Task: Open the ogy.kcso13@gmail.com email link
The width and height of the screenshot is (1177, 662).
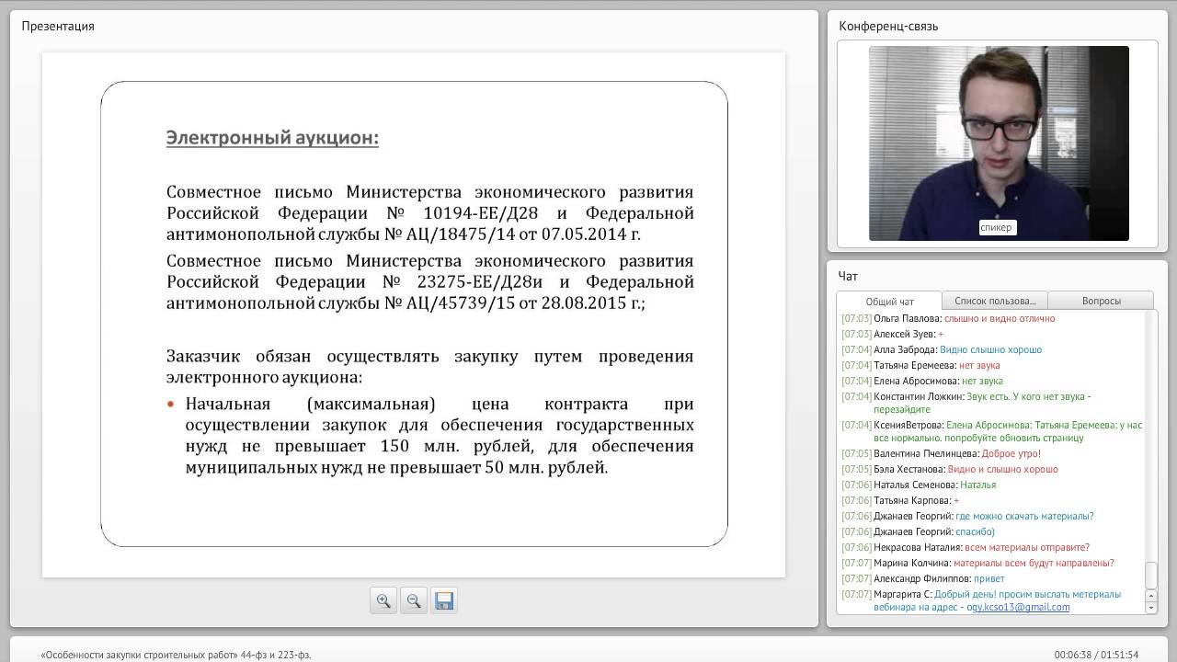Action: tap(1021, 607)
